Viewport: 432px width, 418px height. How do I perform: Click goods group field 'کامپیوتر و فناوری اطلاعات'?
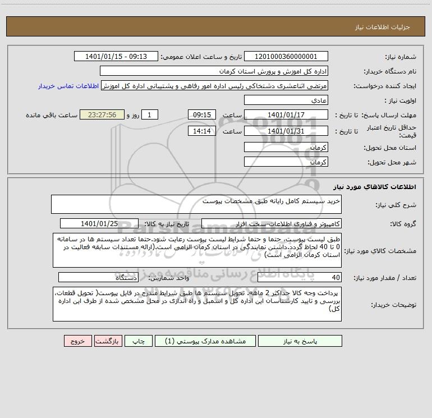click(272, 223)
